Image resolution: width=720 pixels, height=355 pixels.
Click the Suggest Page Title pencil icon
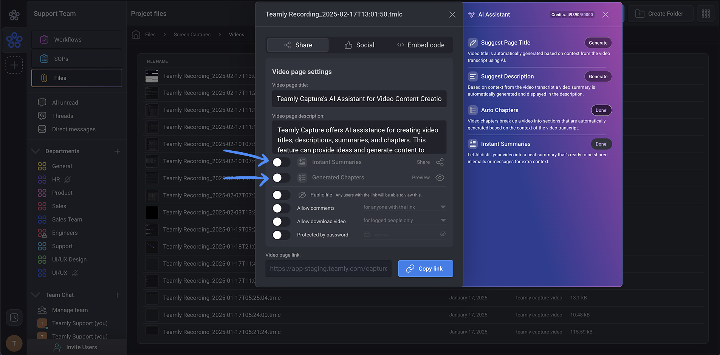coord(473,43)
